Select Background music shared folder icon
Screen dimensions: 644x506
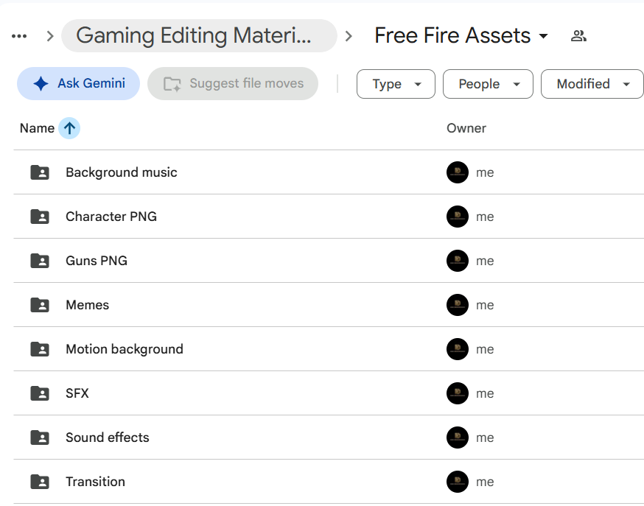40,172
